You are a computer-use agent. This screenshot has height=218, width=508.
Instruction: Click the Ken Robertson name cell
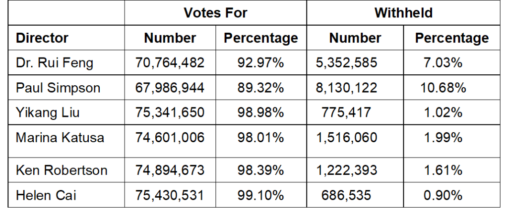(x=62, y=170)
